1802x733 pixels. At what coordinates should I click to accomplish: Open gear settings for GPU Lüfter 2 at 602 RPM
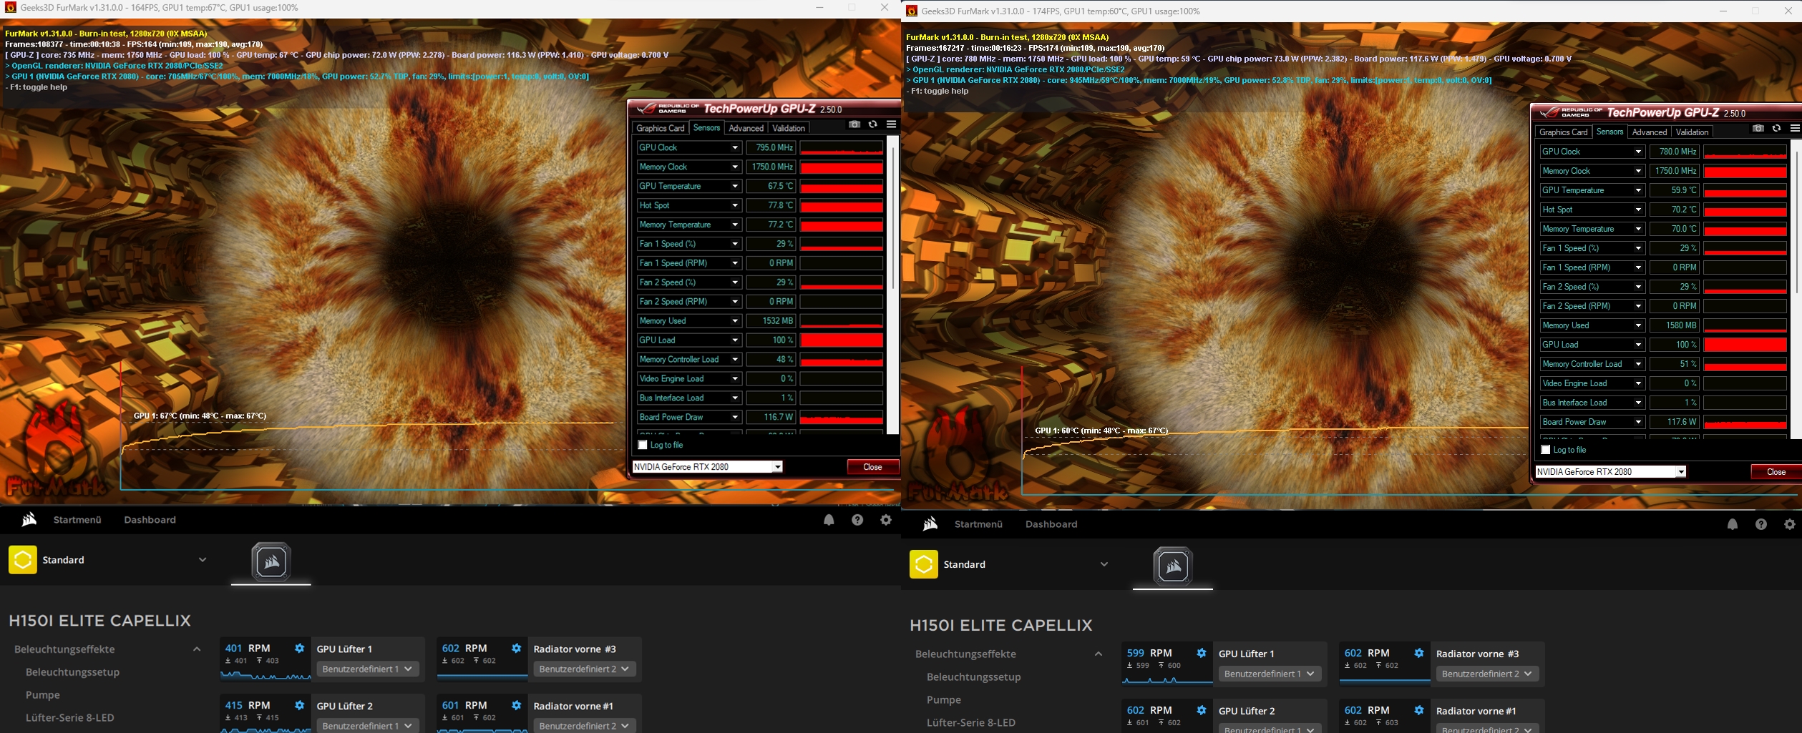tap(1202, 710)
